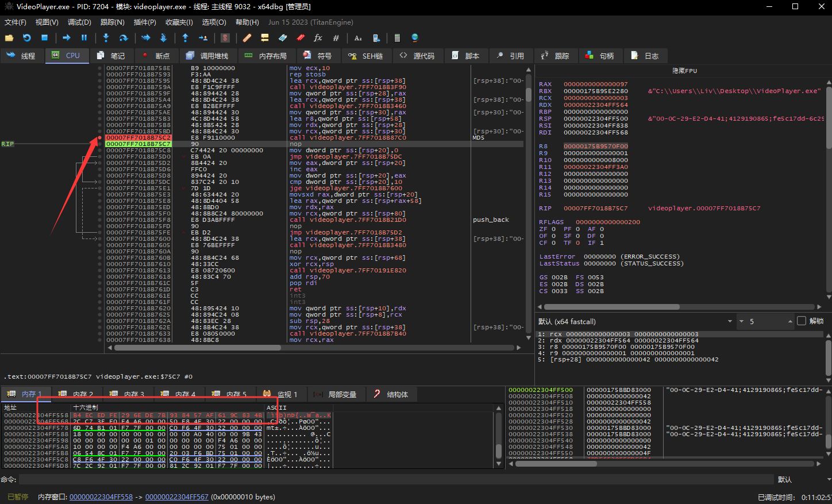832x504 pixels.
Task: Click the step over curved arrow icon
Action: pyautogui.click(x=124, y=38)
